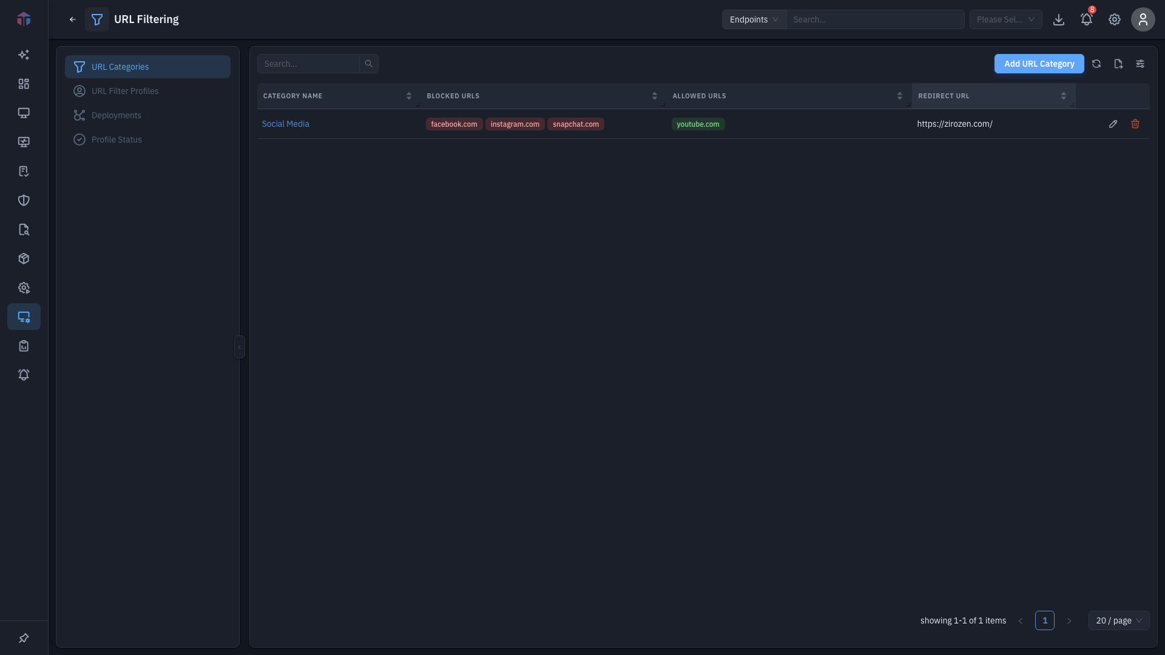1165x655 pixels.
Task: Delete the Social Media category via trash icon
Action: (1135, 124)
